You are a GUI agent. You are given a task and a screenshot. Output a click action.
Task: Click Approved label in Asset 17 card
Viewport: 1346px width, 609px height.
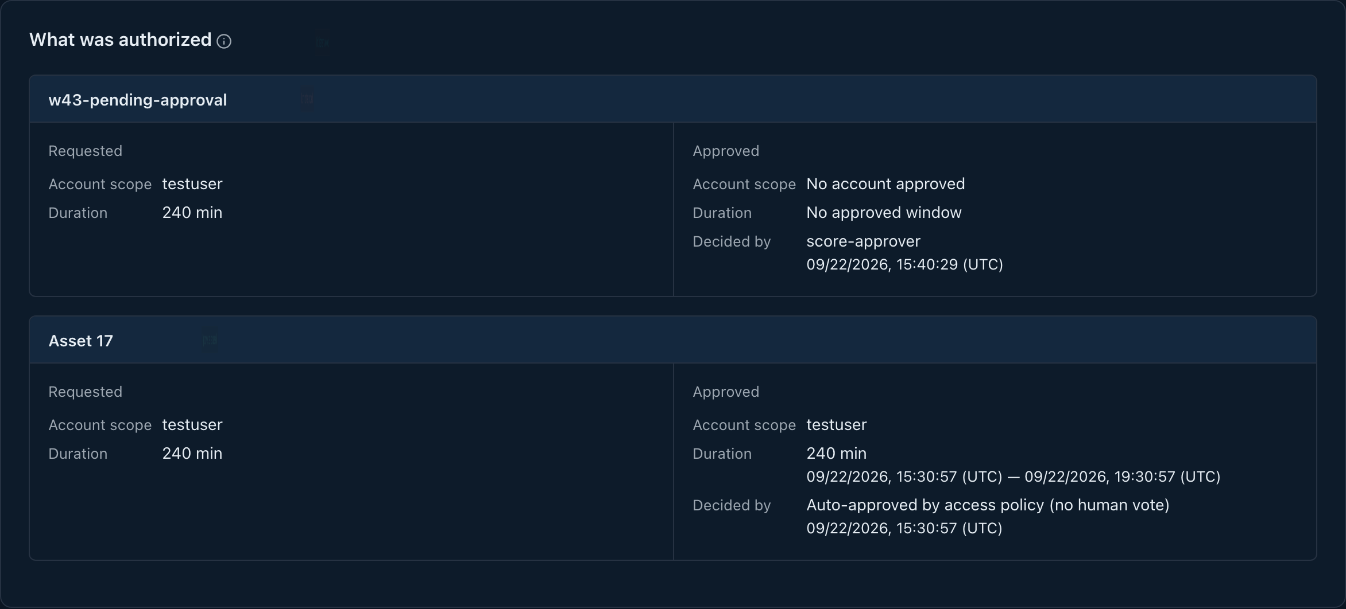point(726,392)
